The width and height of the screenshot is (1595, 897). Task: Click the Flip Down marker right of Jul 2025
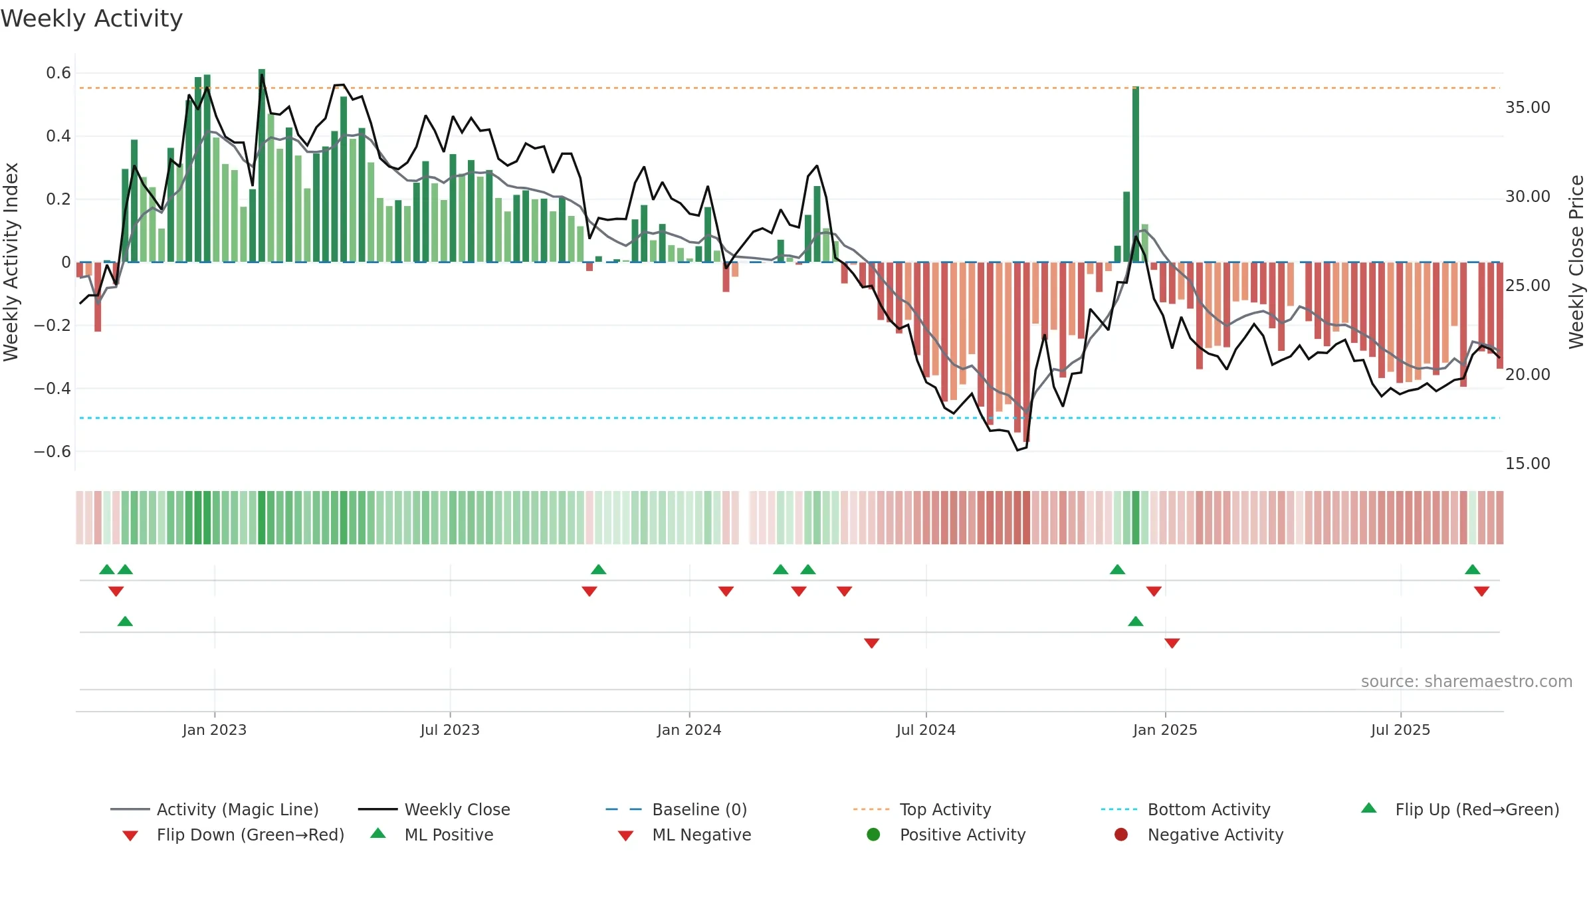point(1481,591)
